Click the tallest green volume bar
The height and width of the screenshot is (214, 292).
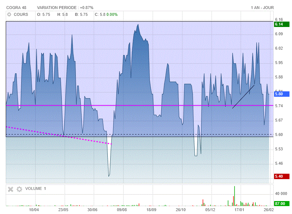click(235, 196)
